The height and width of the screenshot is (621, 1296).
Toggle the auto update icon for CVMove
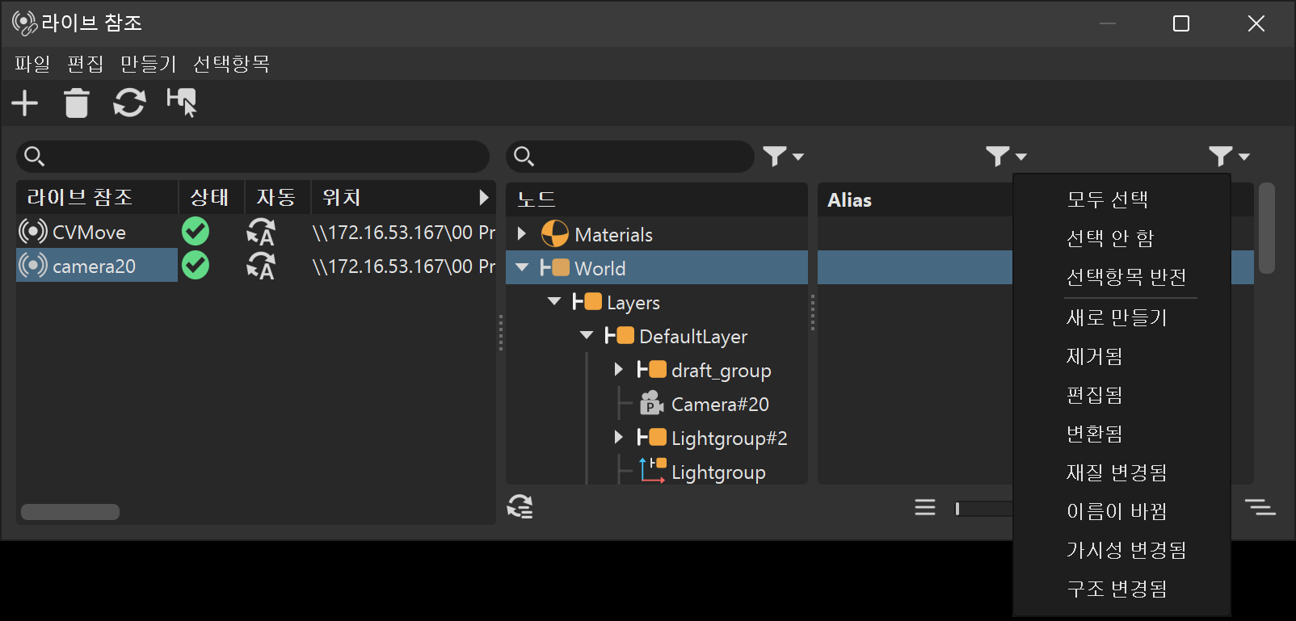pyautogui.click(x=261, y=233)
